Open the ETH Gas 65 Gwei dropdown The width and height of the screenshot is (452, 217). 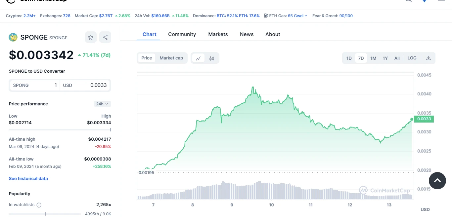click(297, 16)
